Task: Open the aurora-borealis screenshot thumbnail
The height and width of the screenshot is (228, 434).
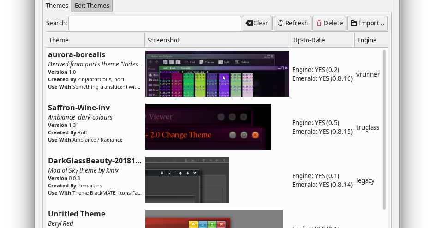Action: 217,74
